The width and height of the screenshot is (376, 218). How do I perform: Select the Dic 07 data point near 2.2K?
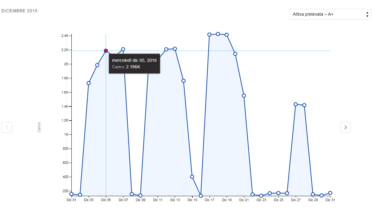coord(123,49)
